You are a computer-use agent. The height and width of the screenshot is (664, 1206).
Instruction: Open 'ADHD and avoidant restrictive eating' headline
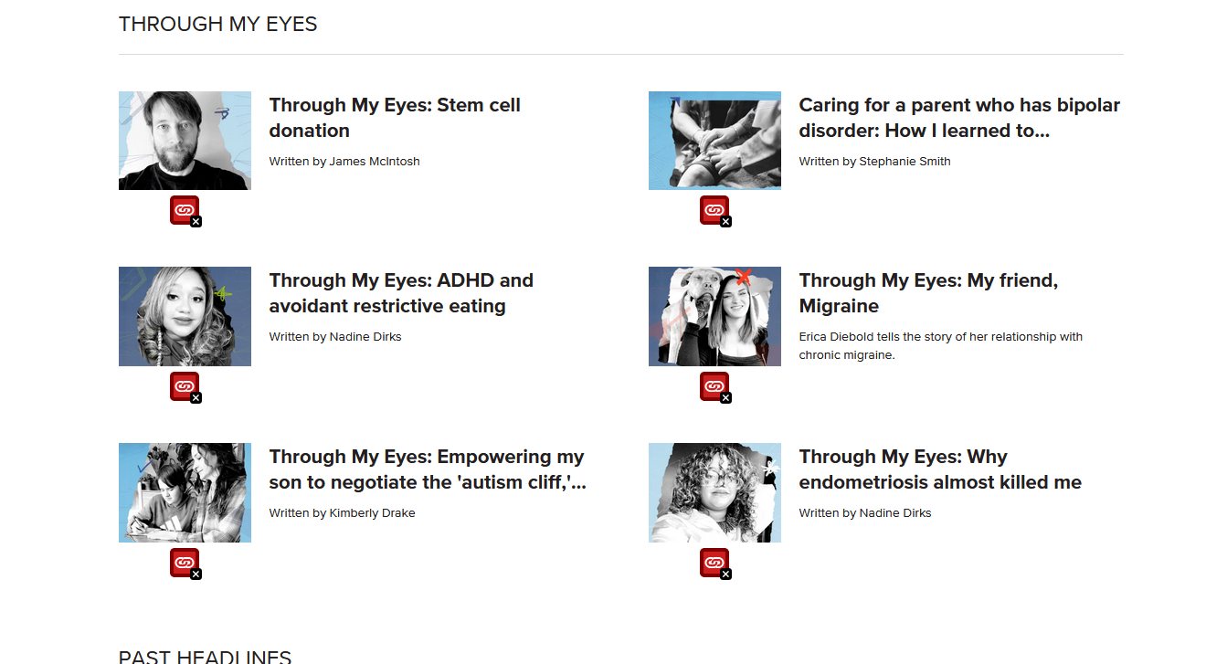coord(401,293)
